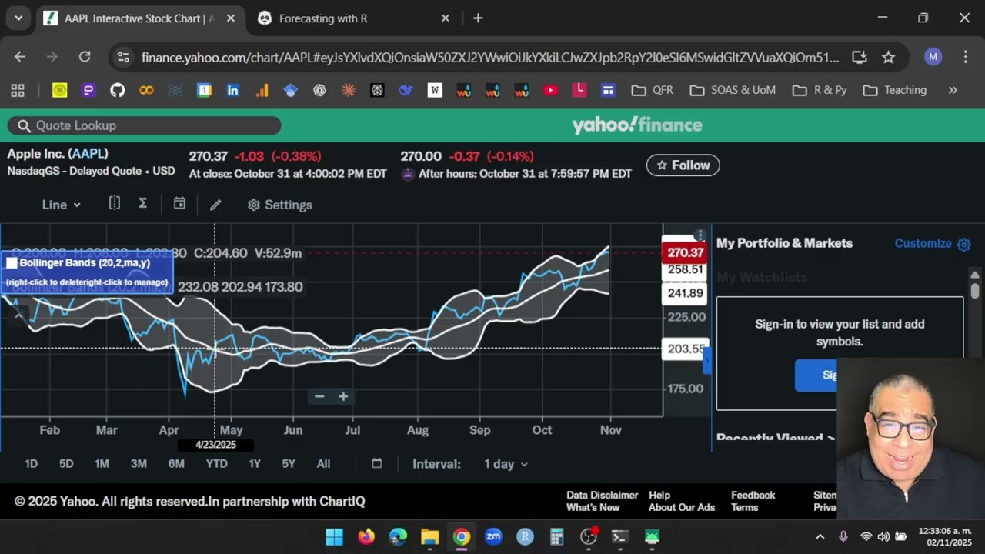985x554 pixels.
Task: Open the Chrome apps grid shortcut
Action: (18, 90)
